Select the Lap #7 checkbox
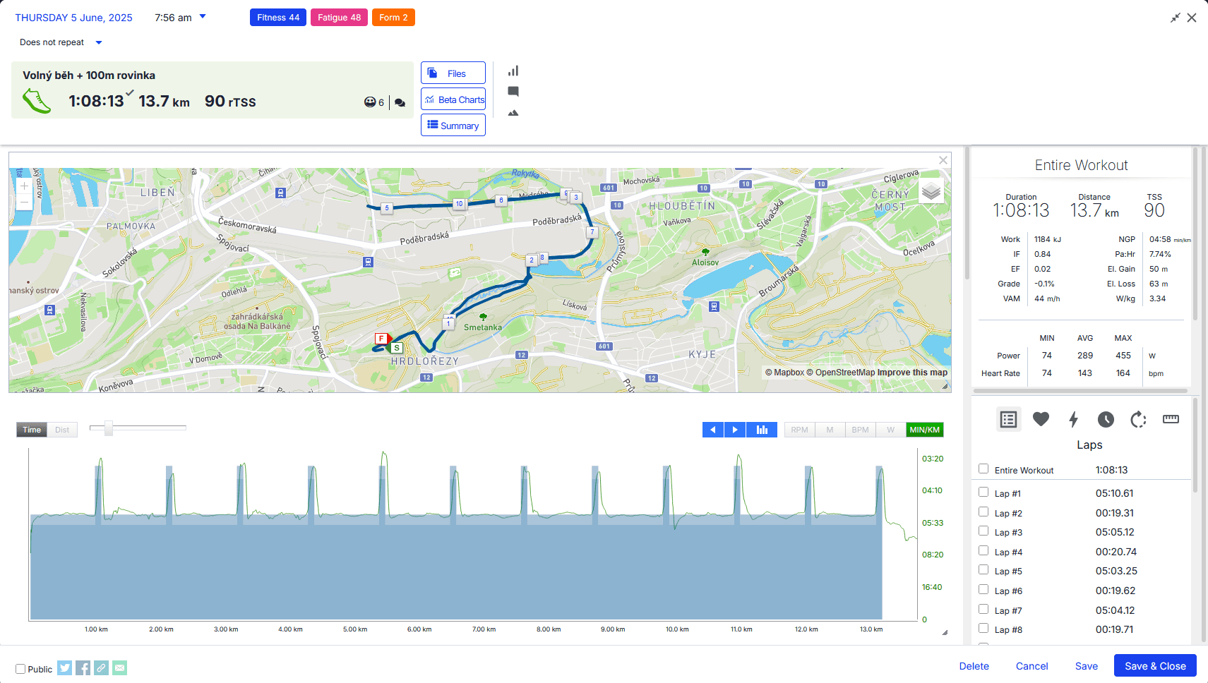 pos(983,609)
